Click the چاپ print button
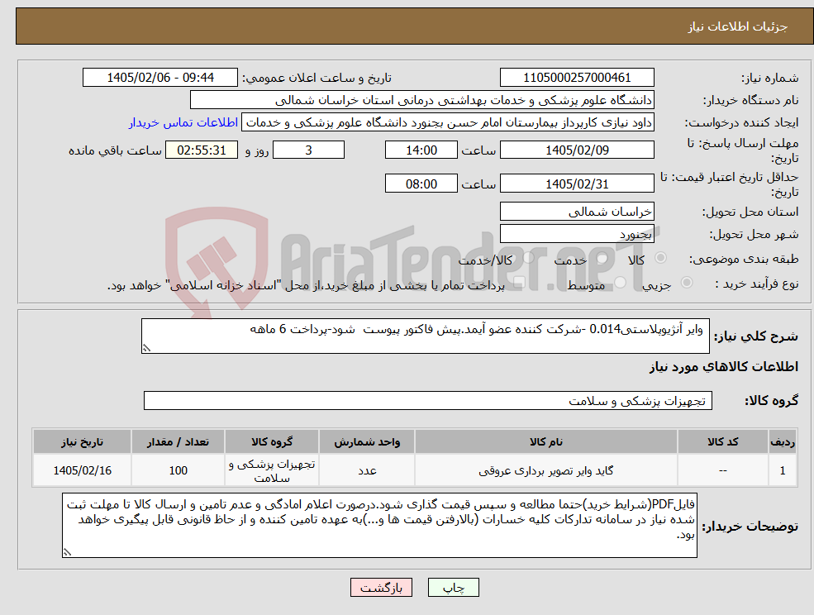Image resolution: width=814 pixels, height=615 pixels. point(453,588)
